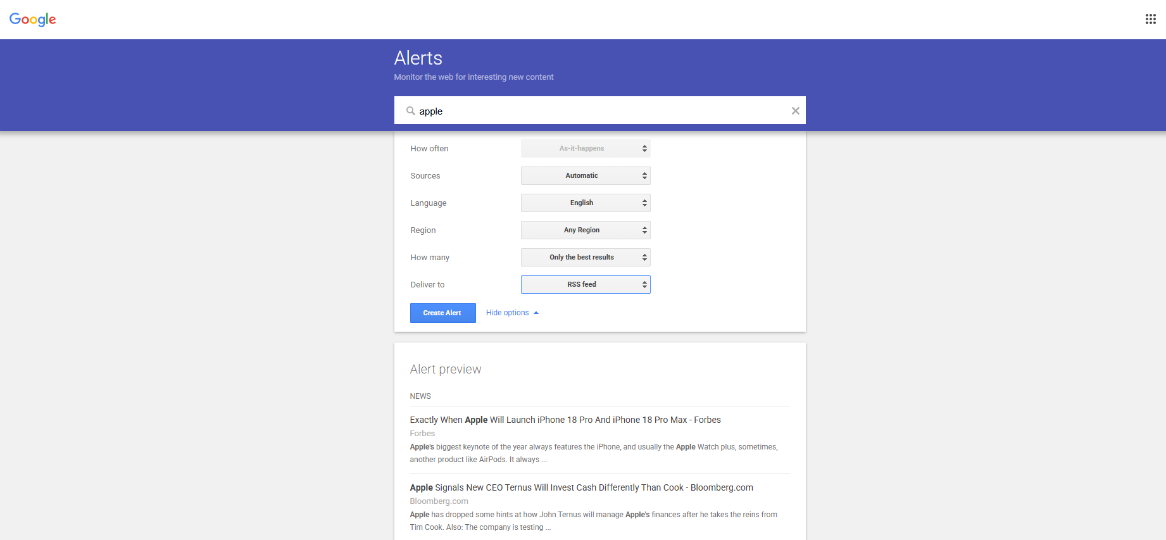Click the 'How many' label

tap(430, 258)
